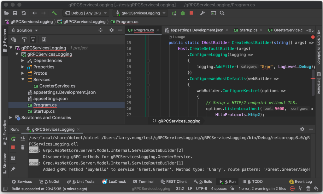
Task: Click the locate-file icon in the Explorer toolbar
Action: point(14,39)
